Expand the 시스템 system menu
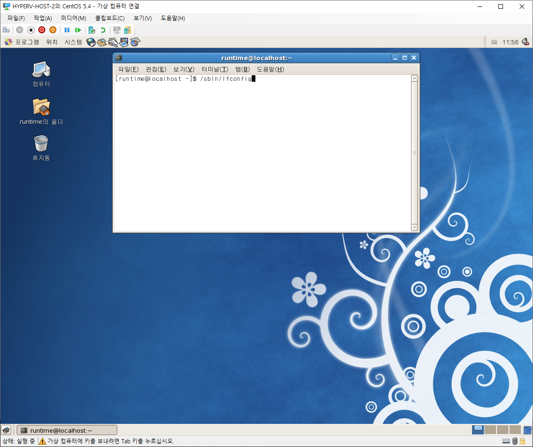 (x=73, y=42)
